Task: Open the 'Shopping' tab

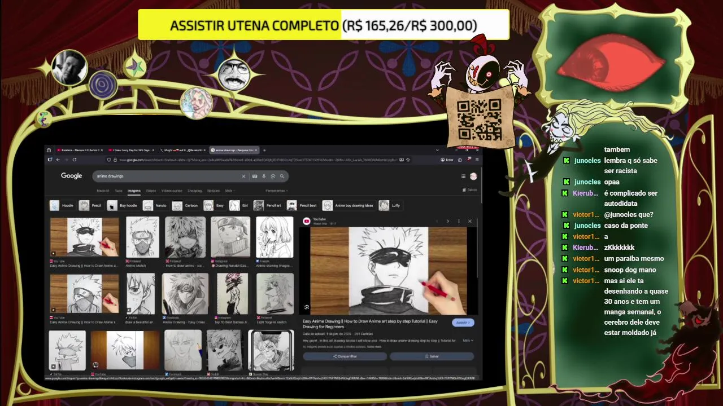Action: pyautogui.click(x=194, y=191)
